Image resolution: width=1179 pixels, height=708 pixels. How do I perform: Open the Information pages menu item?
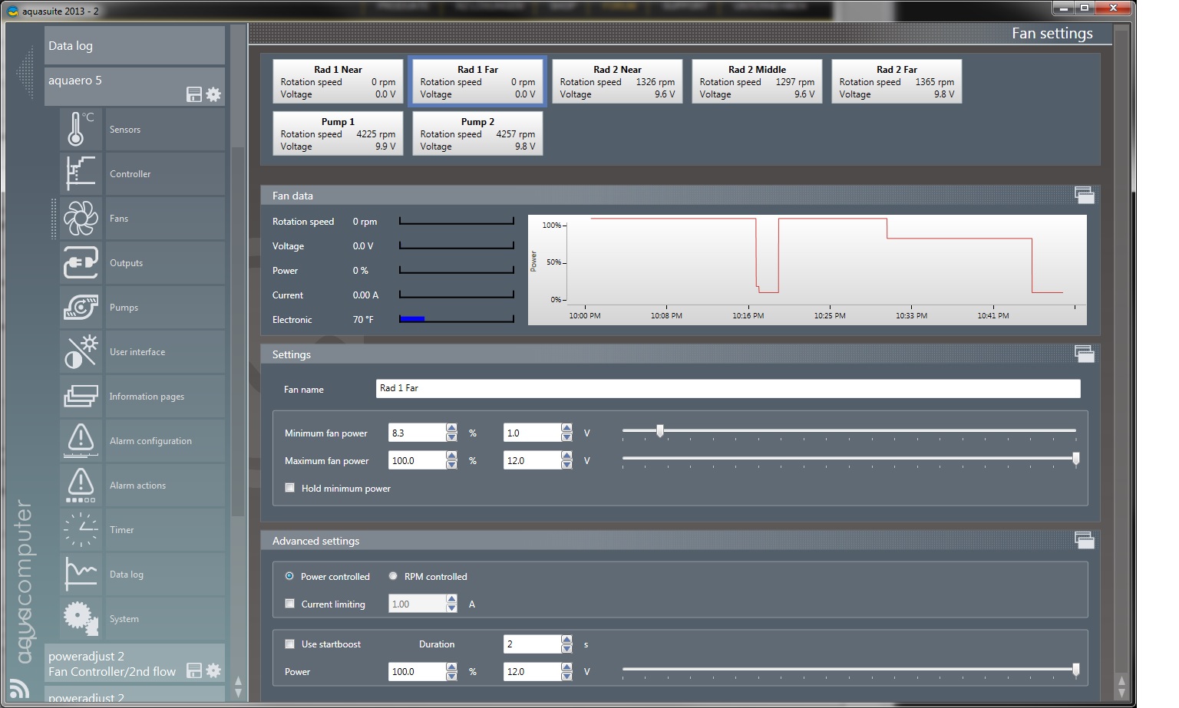point(147,397)
